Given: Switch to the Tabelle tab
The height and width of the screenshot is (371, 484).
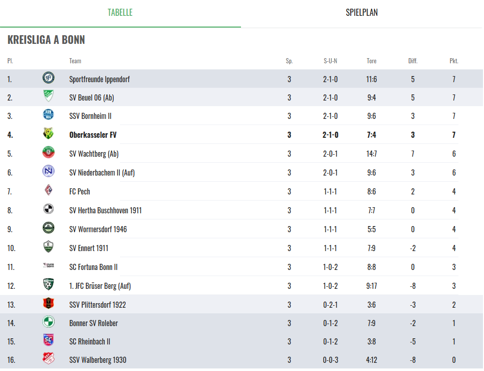Looking at the screenshot, I should (120, 13).
